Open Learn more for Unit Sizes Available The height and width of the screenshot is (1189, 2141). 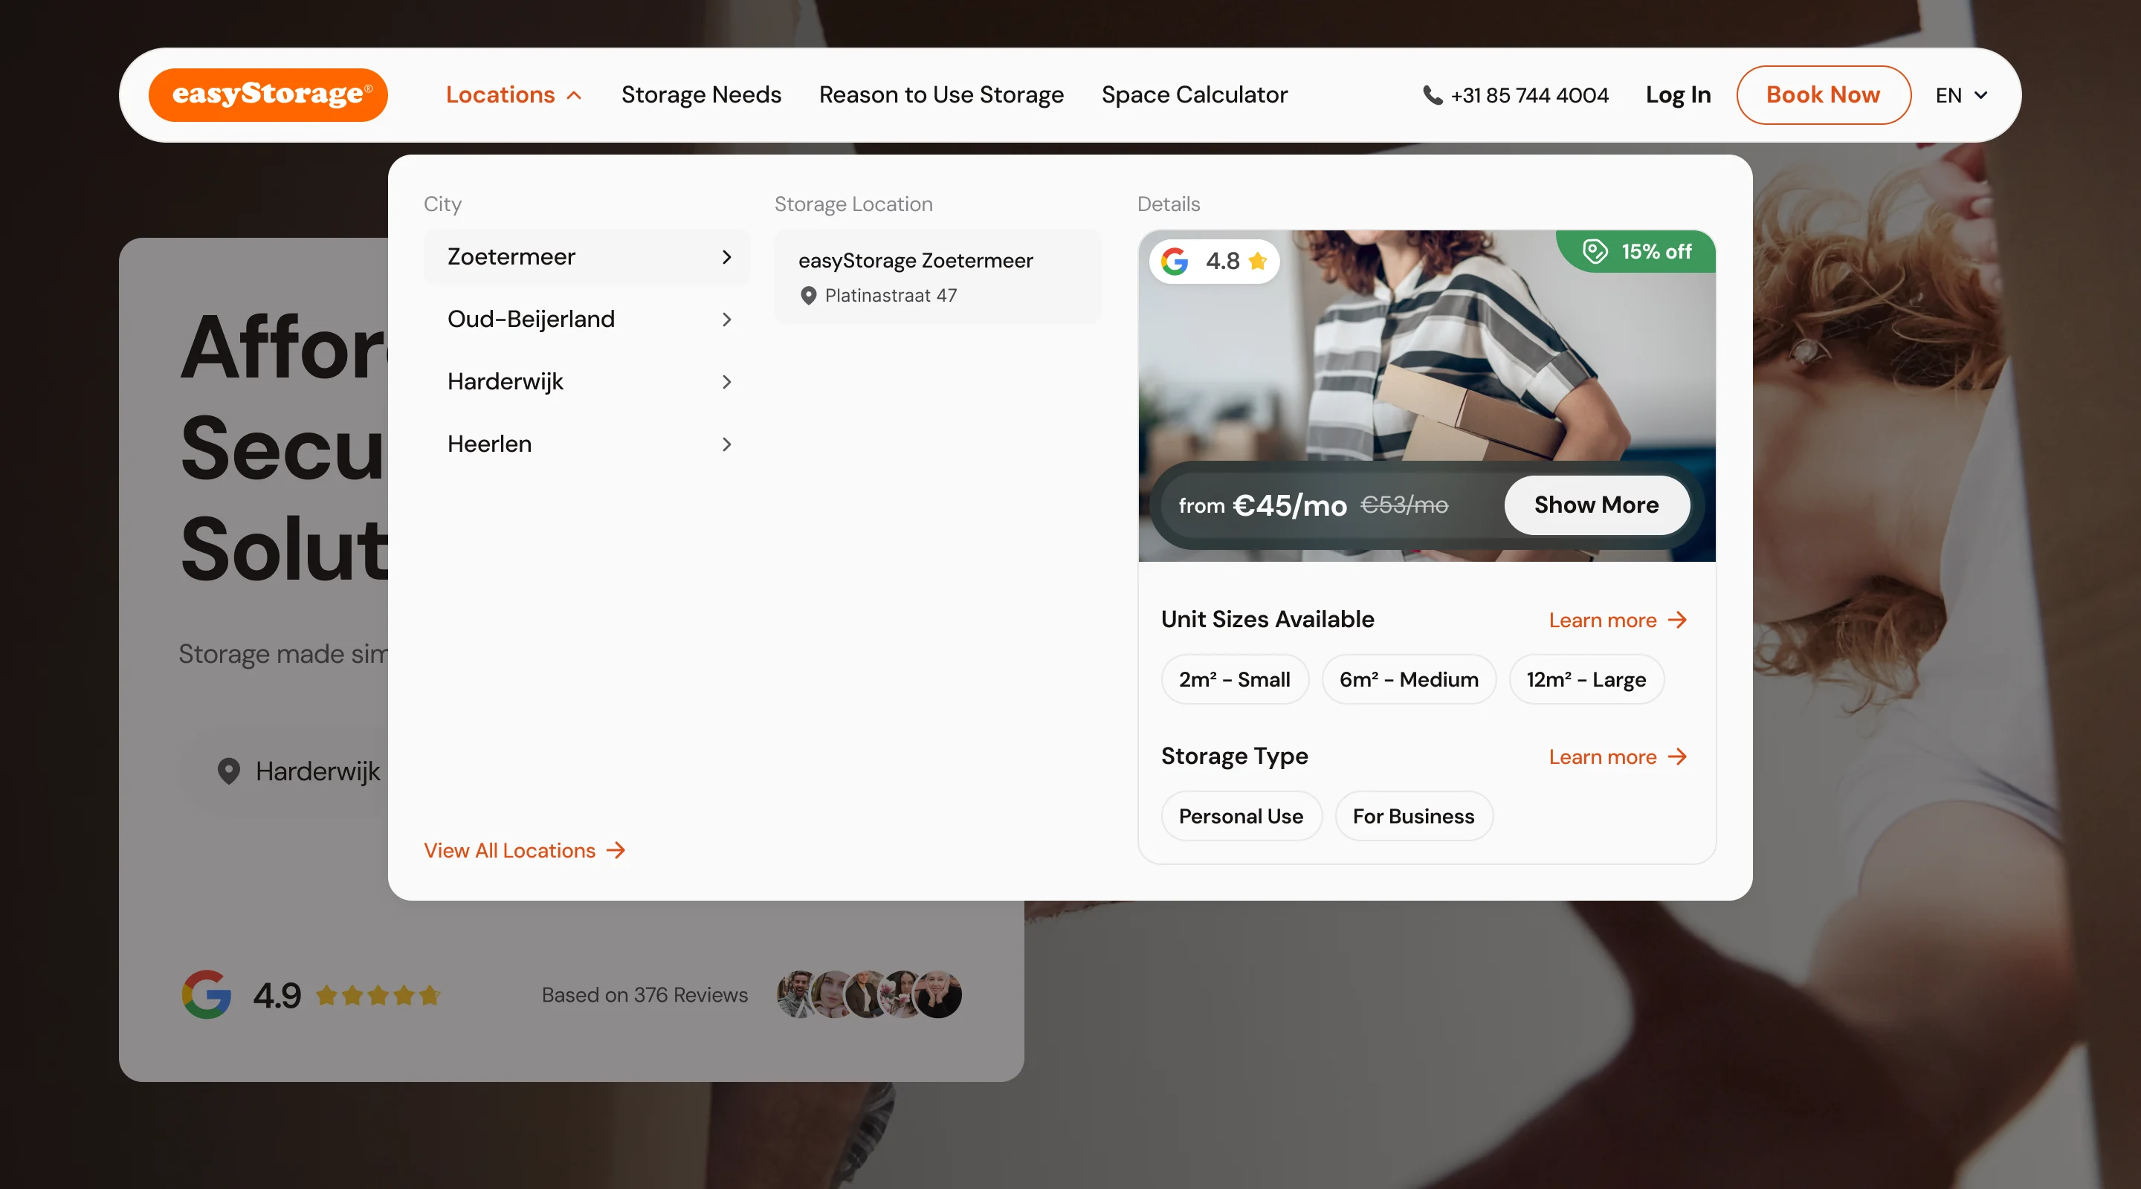coord(1618,620)
